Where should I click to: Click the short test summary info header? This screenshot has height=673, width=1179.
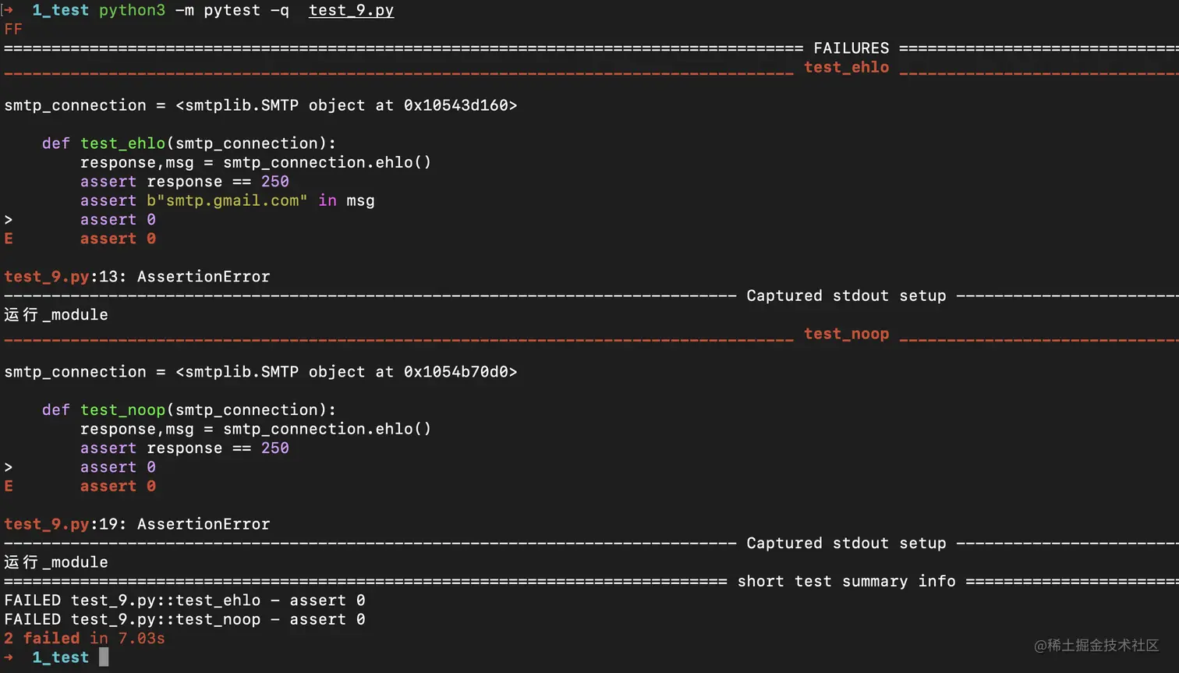pyautogui.click(x=846, y=582)
